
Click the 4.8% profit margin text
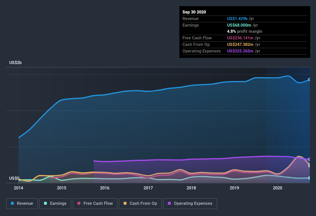[245, 31]
